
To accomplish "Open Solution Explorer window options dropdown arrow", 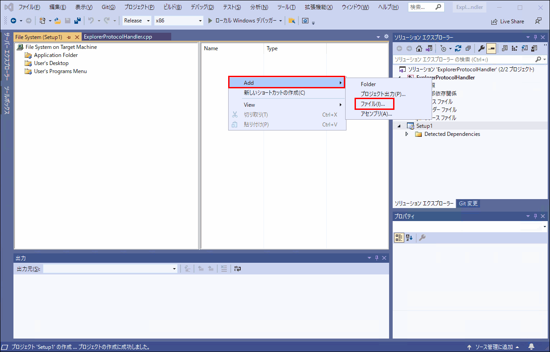I will [x=528, y=37].
